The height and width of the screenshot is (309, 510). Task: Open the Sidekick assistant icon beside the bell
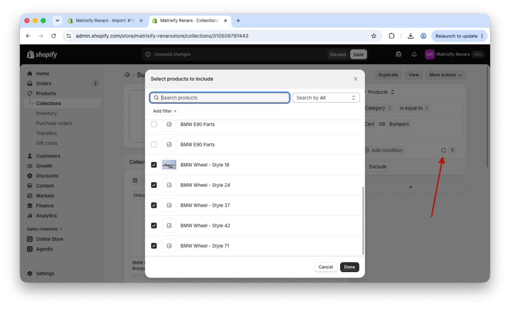point(398,54)
